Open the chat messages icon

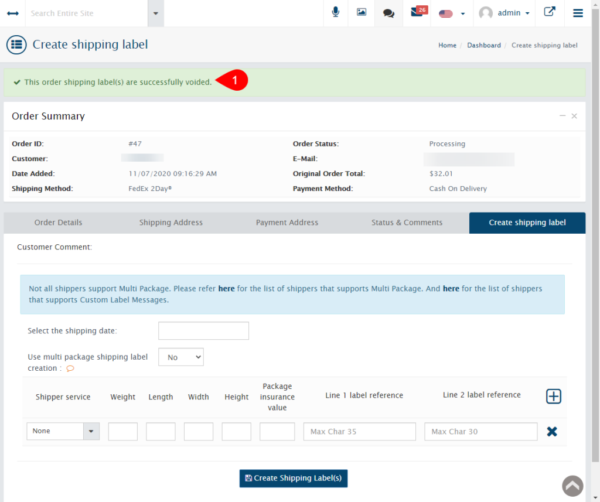click(388, 12)
